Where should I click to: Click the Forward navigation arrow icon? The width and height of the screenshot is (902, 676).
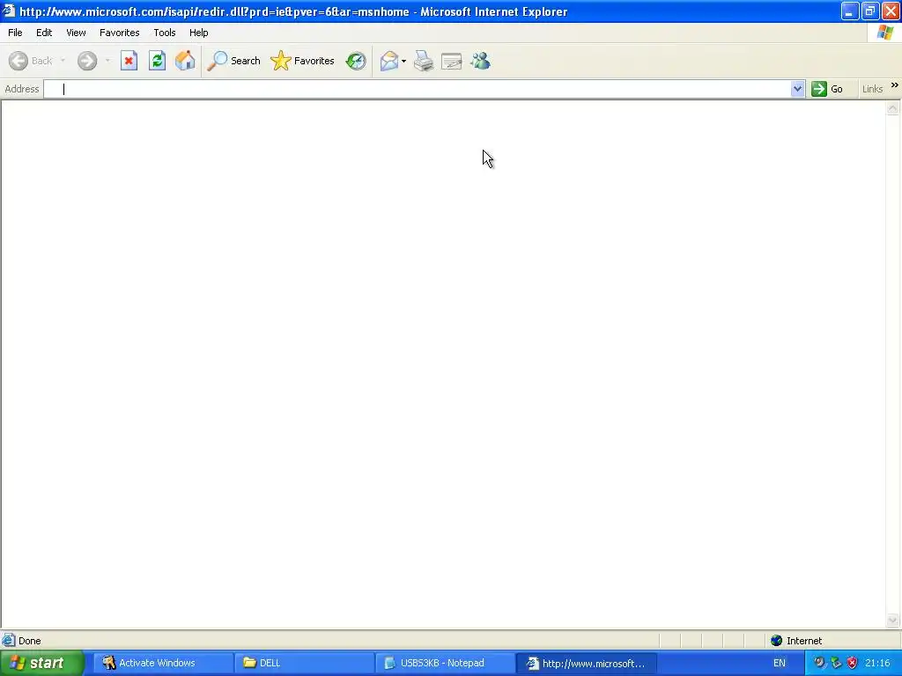tap(87, 61)
